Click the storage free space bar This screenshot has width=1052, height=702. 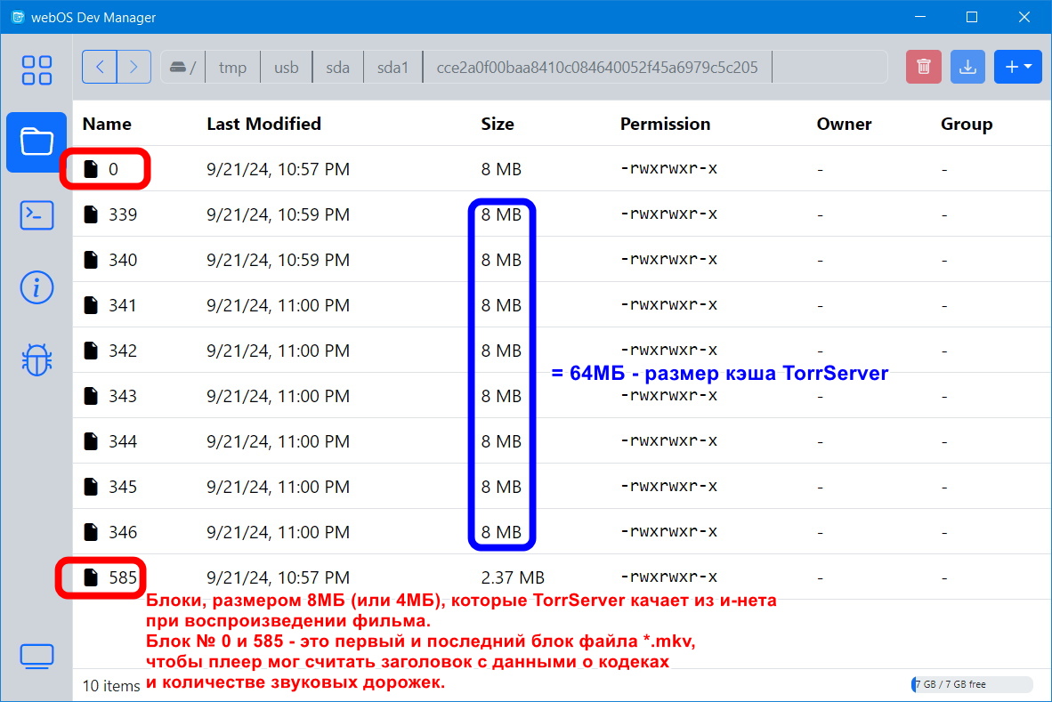tap(972, 684)
